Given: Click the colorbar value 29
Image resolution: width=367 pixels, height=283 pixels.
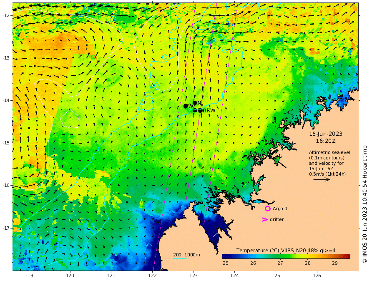Looking at the screenshot, I should [x=335, y=263].
